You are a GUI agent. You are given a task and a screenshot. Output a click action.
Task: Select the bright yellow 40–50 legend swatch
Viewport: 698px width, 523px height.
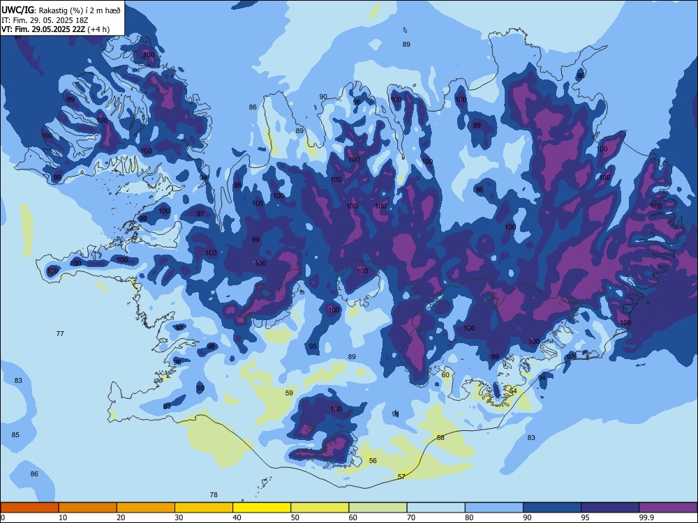(x=262, y=508)
